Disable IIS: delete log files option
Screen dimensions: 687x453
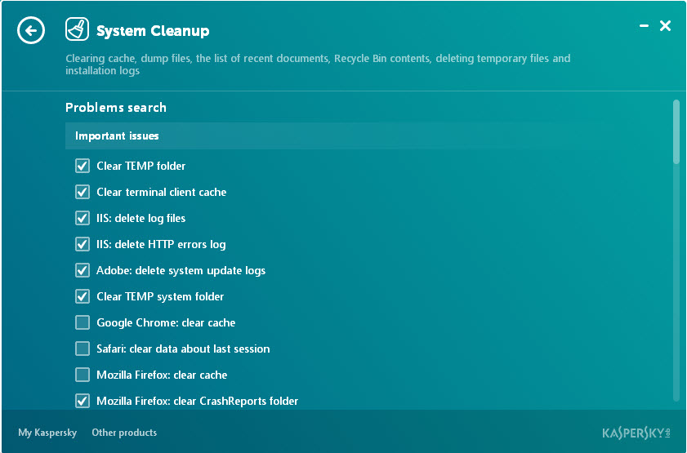tap(83, 218)
